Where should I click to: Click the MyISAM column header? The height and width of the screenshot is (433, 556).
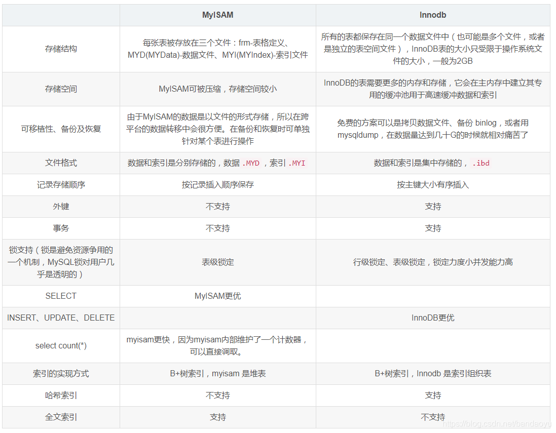click(x=217, y=15)
